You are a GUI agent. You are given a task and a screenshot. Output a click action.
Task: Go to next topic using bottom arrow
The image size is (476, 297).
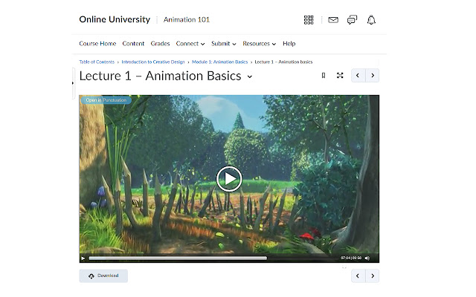click(x=372, y=275)
